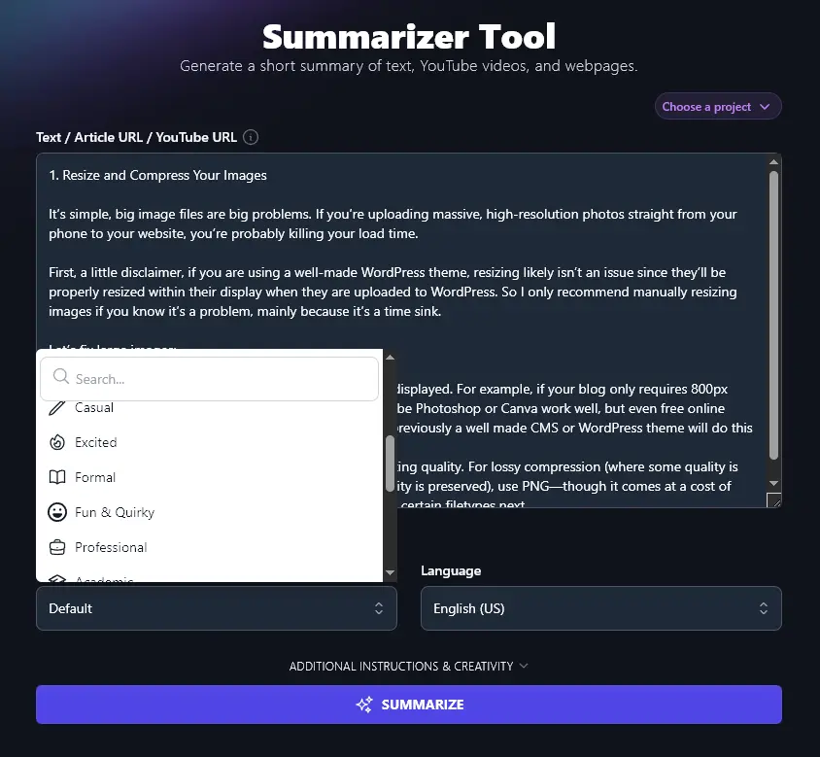Click the Academic tone icon
Screen dimensions: 820x757
pos(59,580)
